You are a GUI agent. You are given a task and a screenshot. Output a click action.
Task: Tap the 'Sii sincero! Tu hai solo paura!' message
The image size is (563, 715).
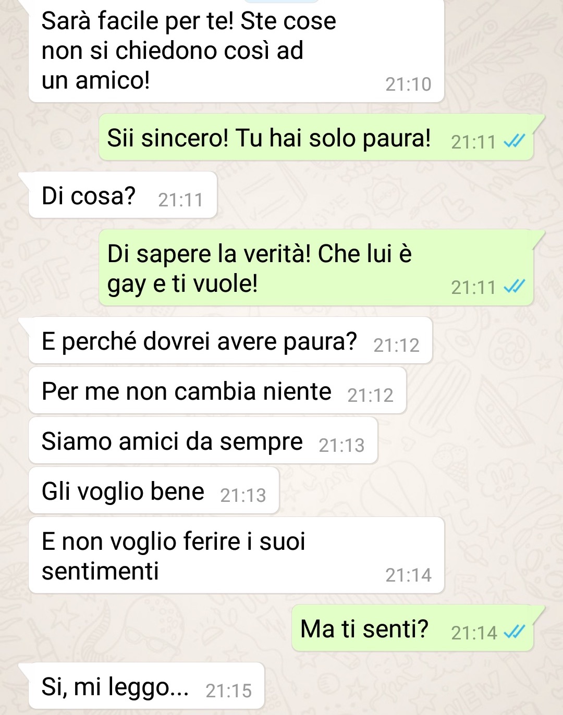click(x=316, y=137)
